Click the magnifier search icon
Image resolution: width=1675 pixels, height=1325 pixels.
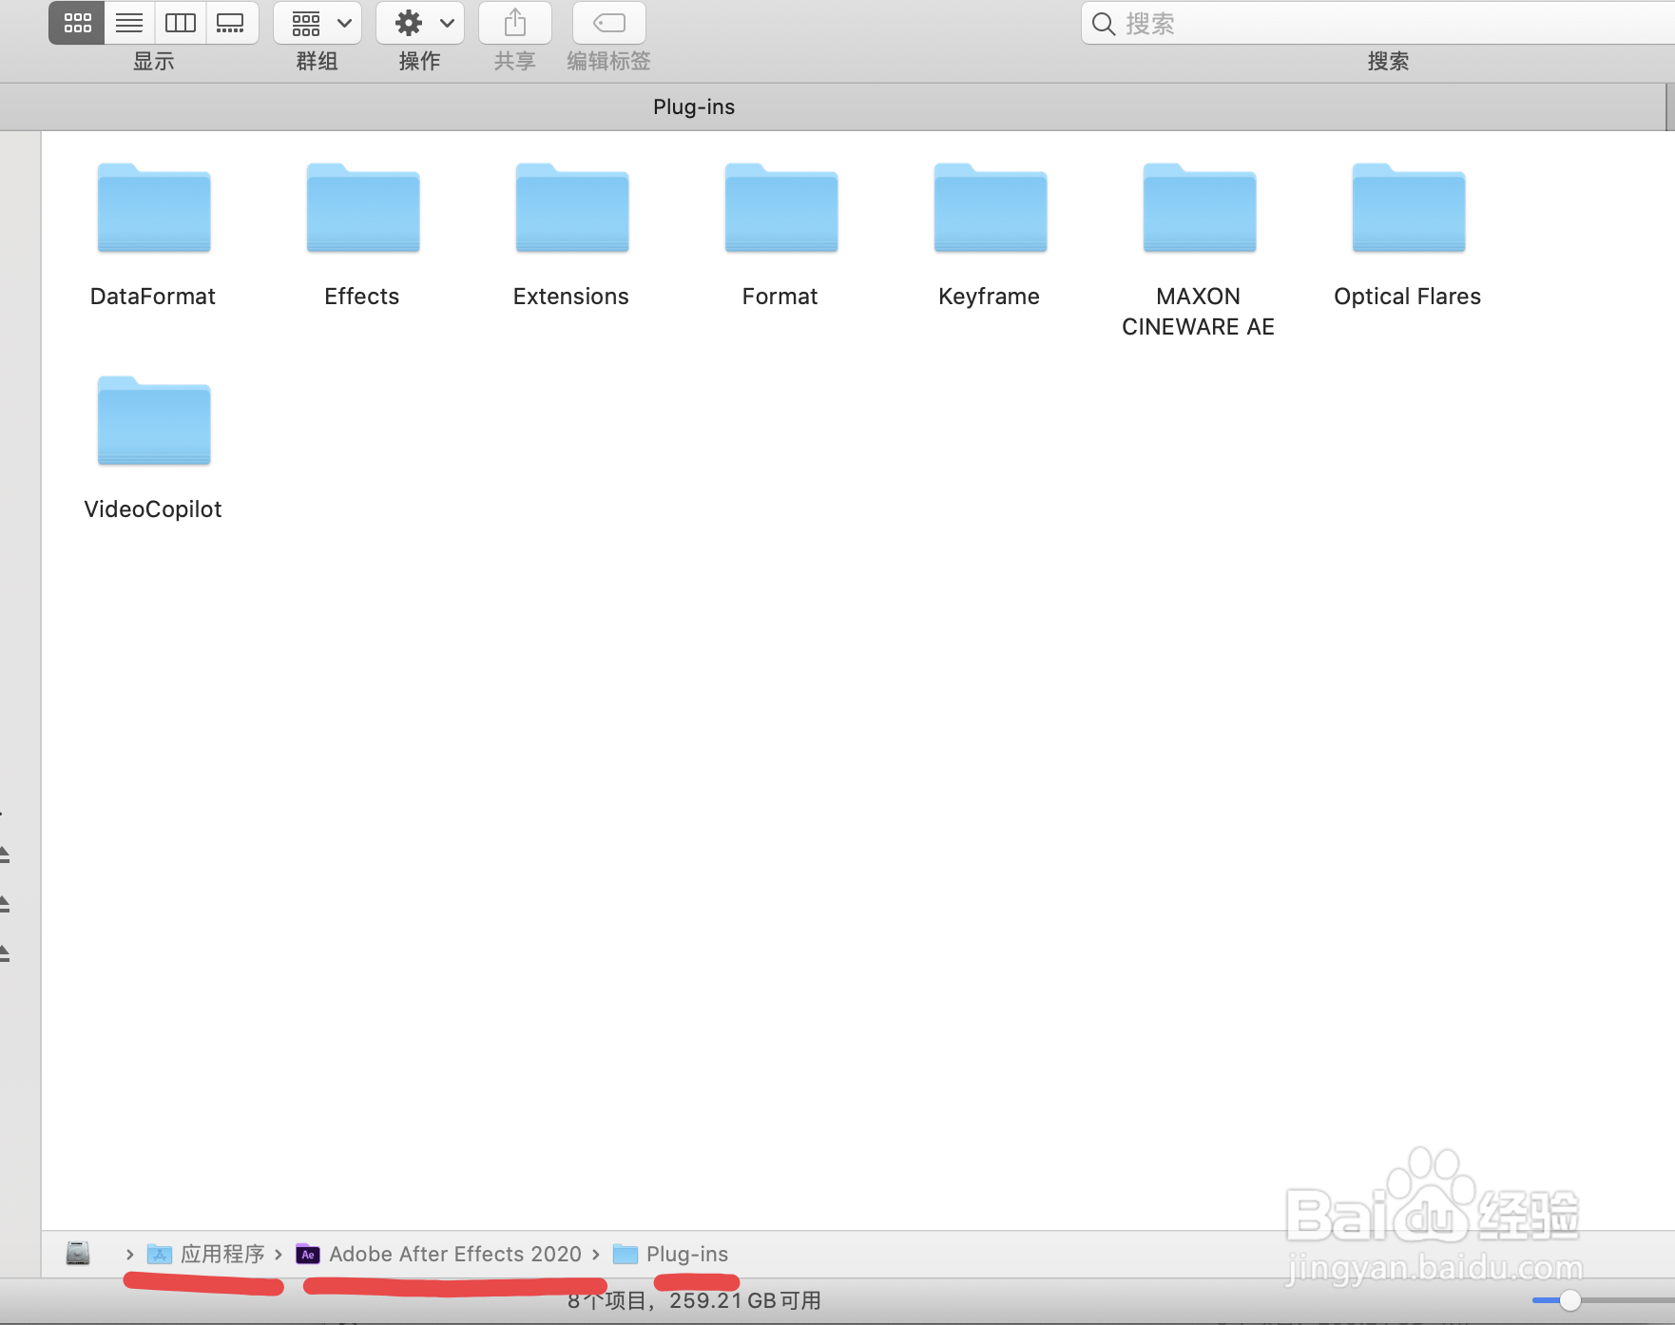(x=1104, y=24)
